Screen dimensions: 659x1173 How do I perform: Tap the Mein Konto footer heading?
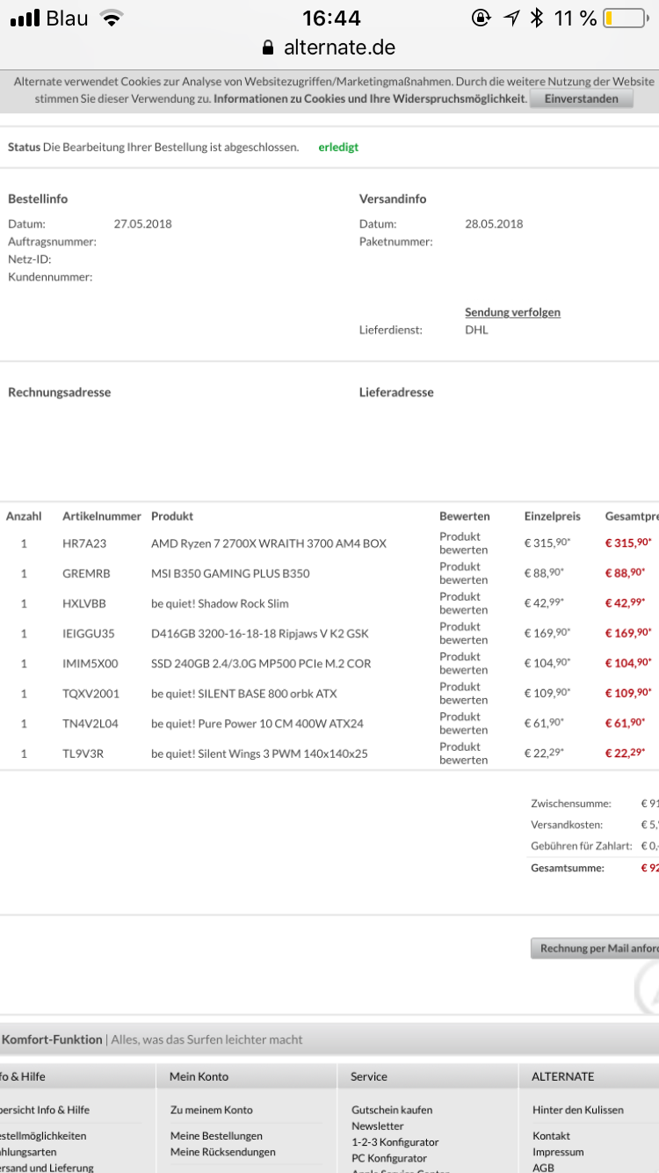199,1076
